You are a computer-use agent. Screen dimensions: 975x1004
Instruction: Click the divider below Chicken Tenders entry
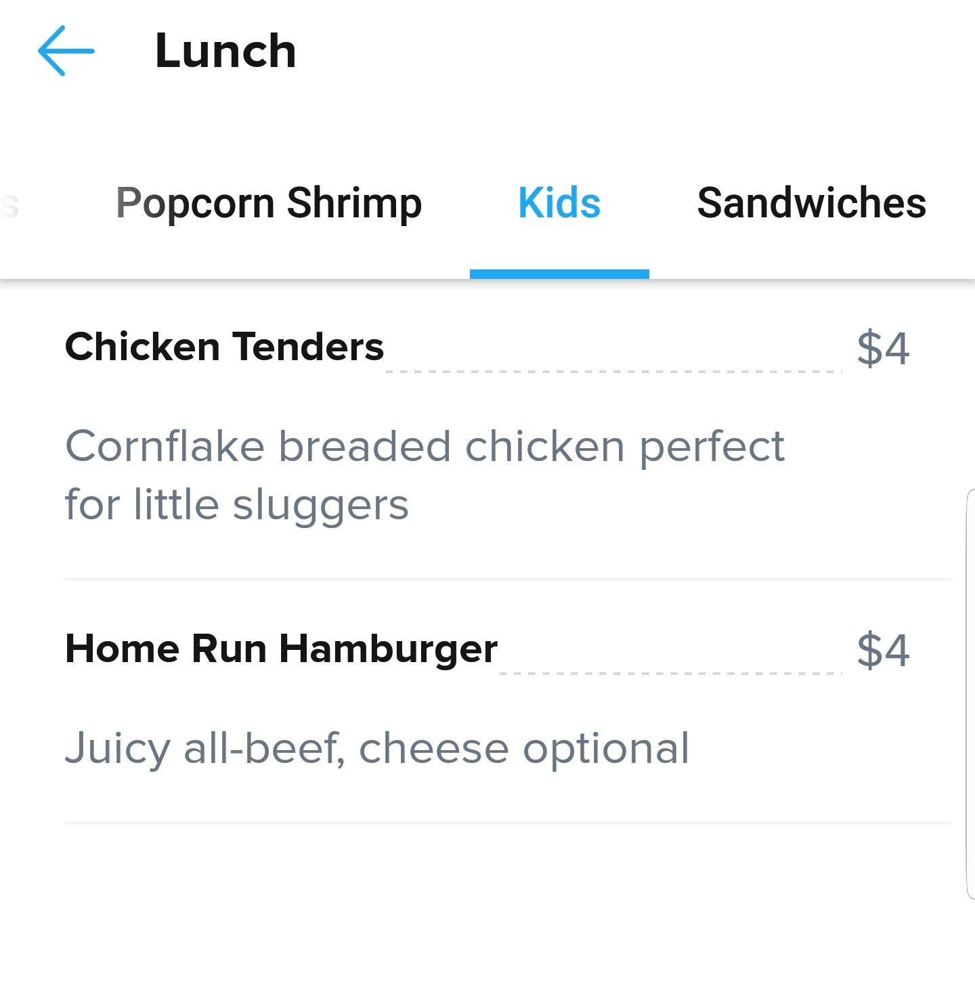(508, 580)
